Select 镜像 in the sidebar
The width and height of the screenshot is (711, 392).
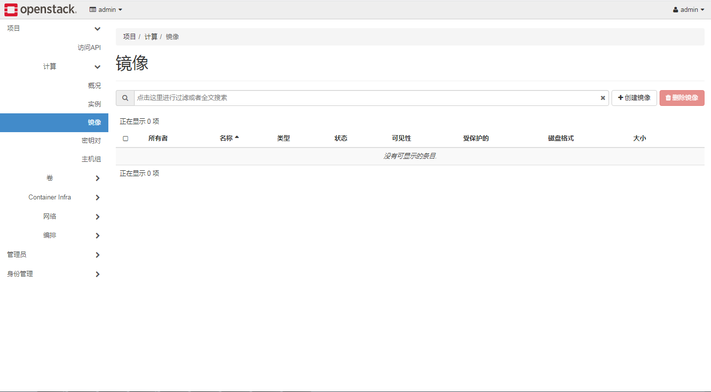click(54, 123)
